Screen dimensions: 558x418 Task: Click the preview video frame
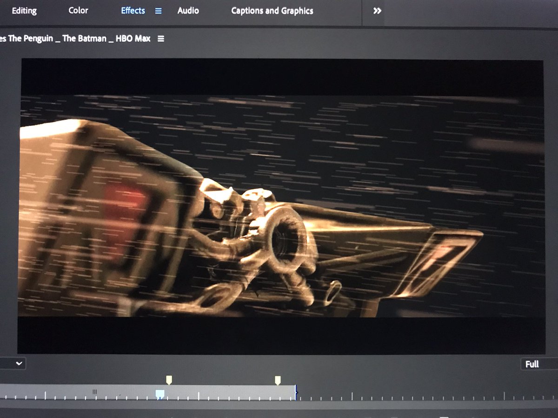click(x=281, y=206)
